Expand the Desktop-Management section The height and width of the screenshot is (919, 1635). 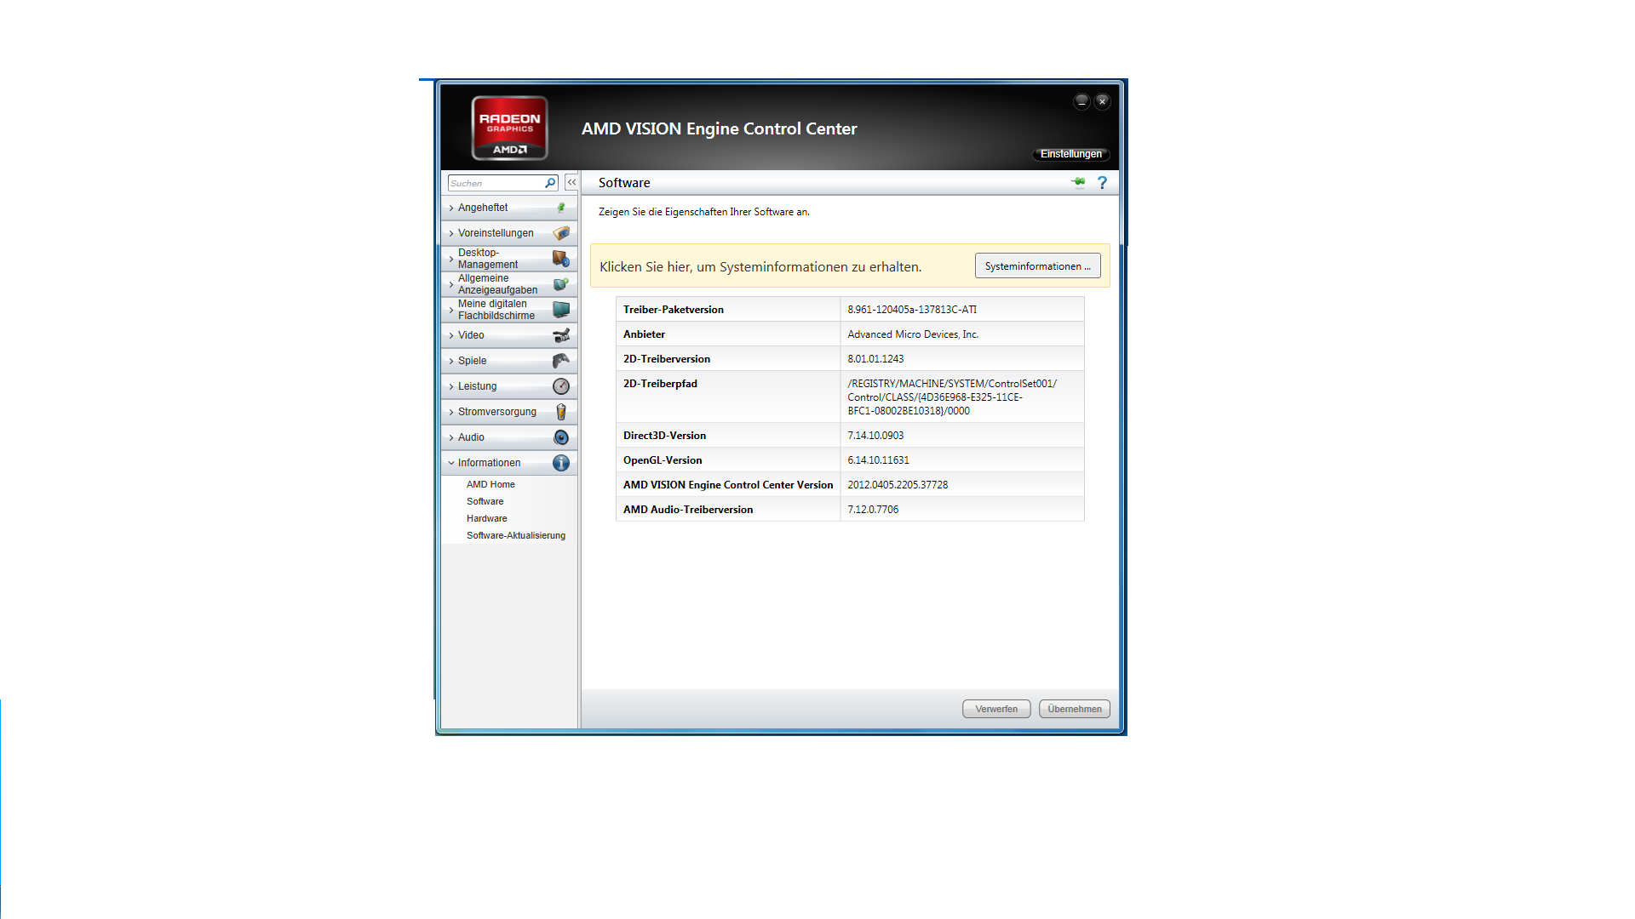(488, 259)
